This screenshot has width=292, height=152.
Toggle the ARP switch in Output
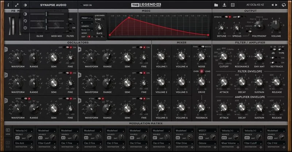pos(241,17)
